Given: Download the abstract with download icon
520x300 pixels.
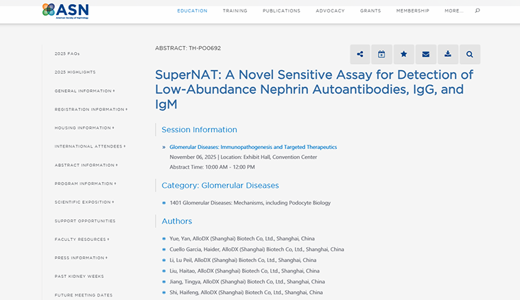Looking at the screenshot, I should [448, 54].
